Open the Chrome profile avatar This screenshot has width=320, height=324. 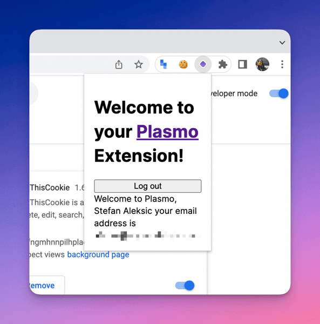click(262, 64)
